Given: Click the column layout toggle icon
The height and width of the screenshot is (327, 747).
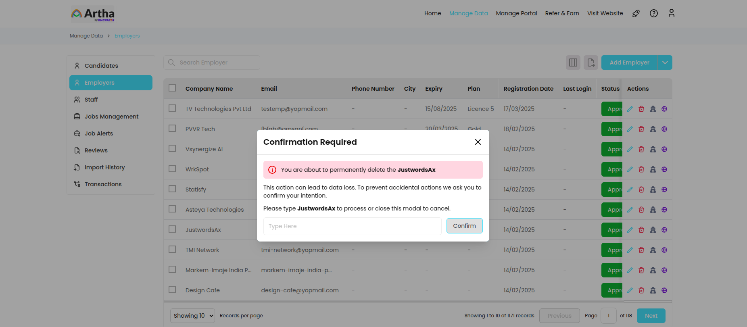Looking at the screenshot, I should point(573,62).
